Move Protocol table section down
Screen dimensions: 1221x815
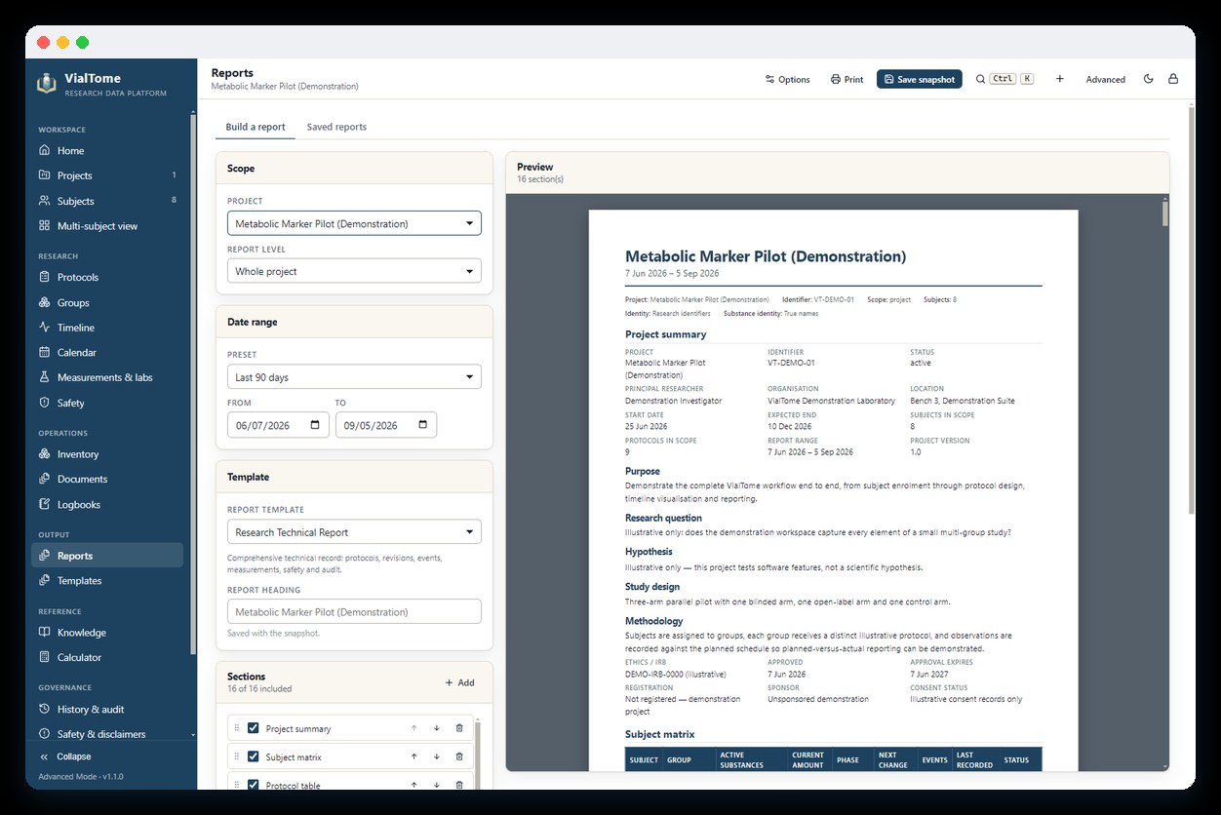[x=436, y=785]
